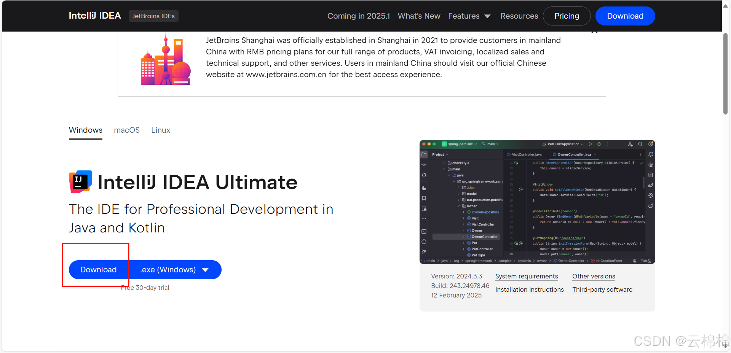The height and width of the screenshot is (353, 731).
Task: Select PetController in IDE preview tree
Action: pyautogui.click(x=480, y=249)
